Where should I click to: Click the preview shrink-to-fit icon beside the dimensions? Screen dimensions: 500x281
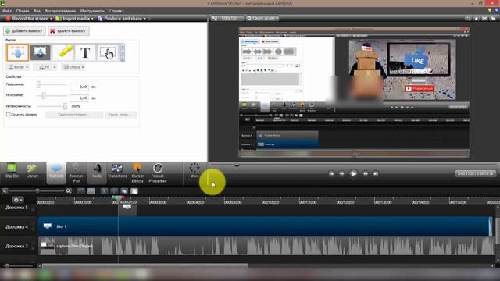click(x=214, y=19)
